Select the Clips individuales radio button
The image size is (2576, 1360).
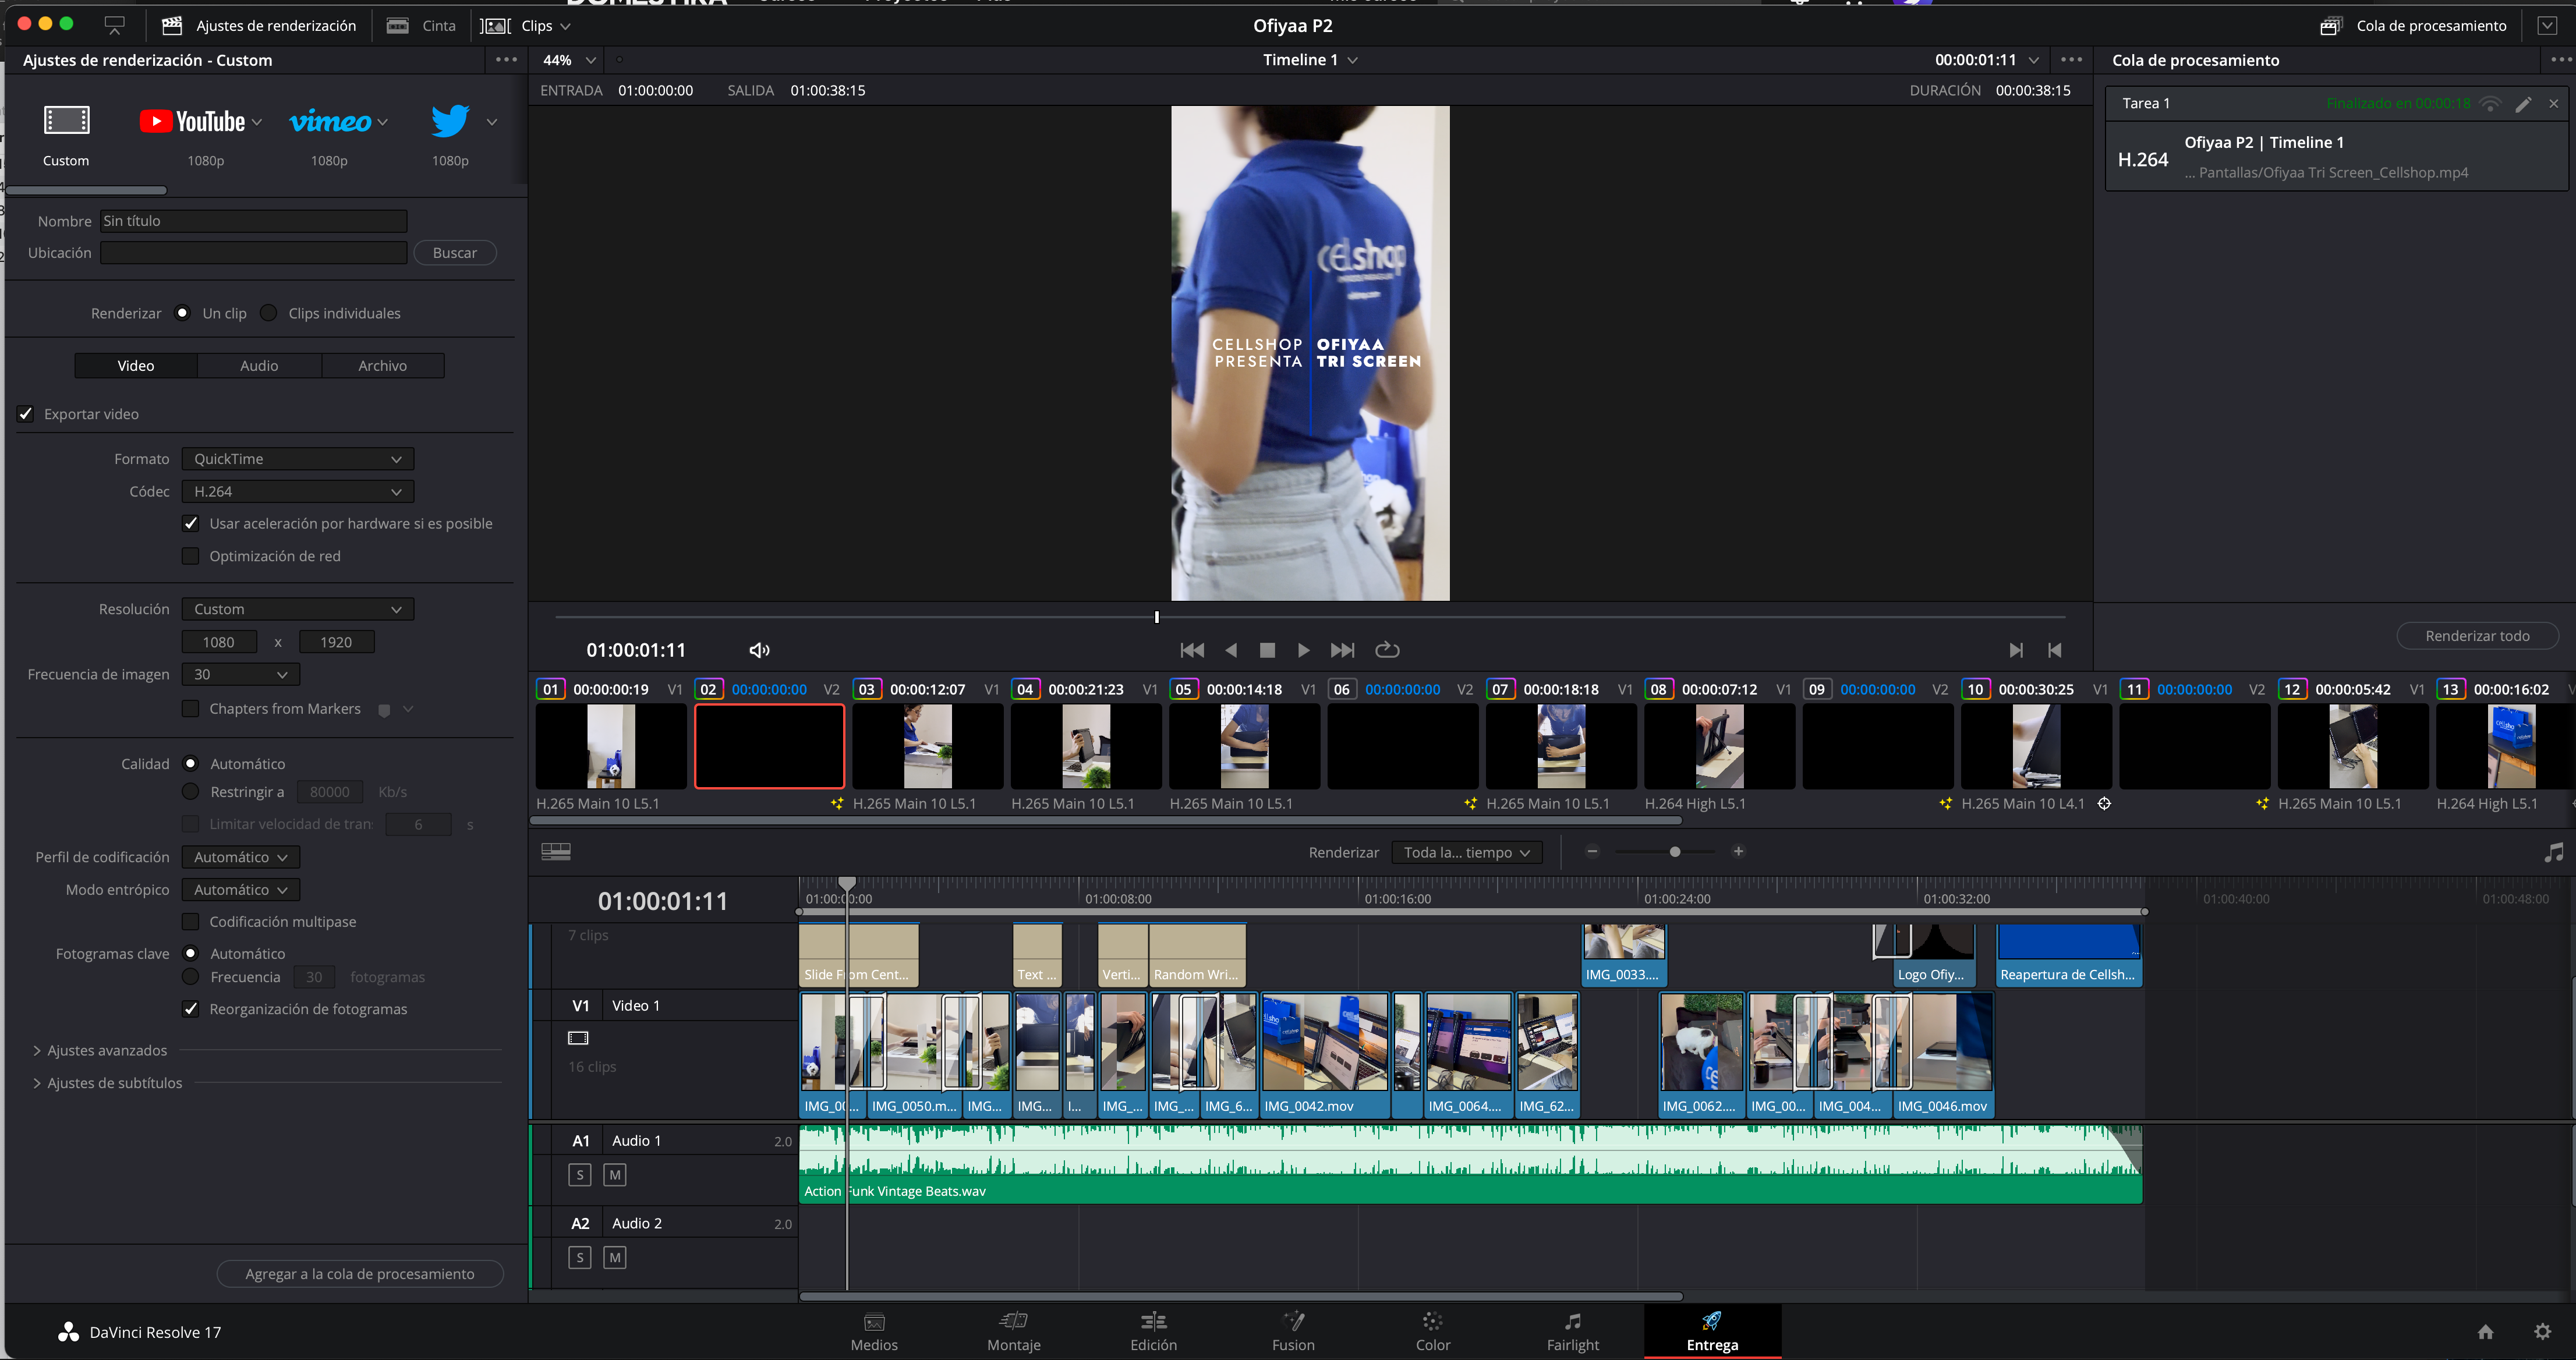point(268,313)
